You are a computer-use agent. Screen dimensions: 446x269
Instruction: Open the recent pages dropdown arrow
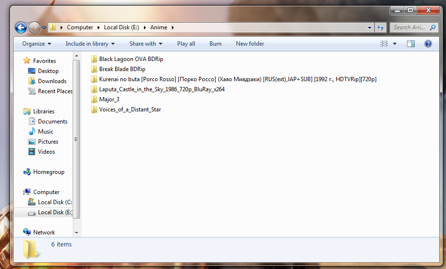[44, 27]
